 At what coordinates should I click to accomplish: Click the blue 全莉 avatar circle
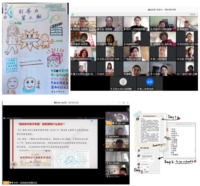coord(149,82)
